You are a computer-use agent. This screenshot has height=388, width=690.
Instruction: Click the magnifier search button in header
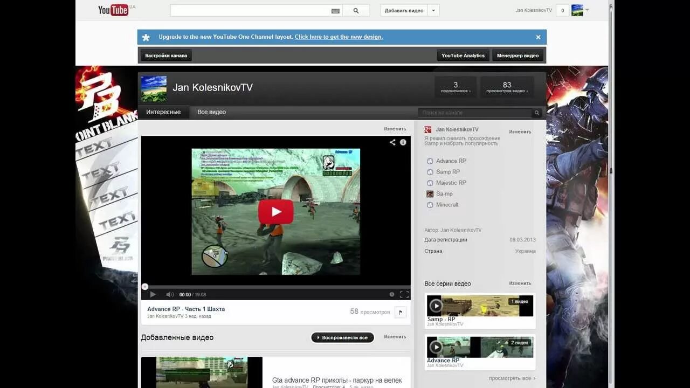coord(356,10)
